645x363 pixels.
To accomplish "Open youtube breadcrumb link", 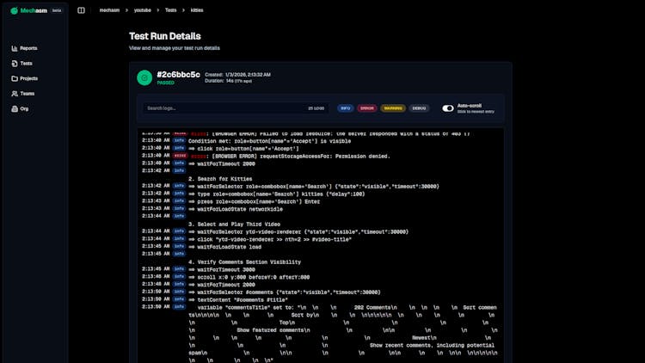I will 142,10.
